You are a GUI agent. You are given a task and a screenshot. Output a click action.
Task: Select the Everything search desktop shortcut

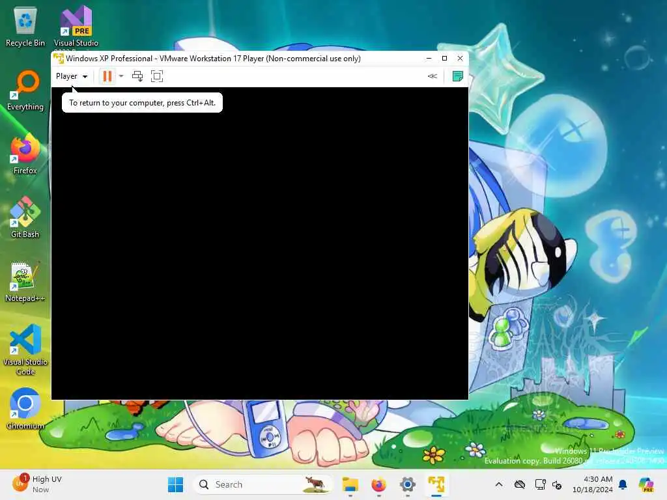coord(25,90)
